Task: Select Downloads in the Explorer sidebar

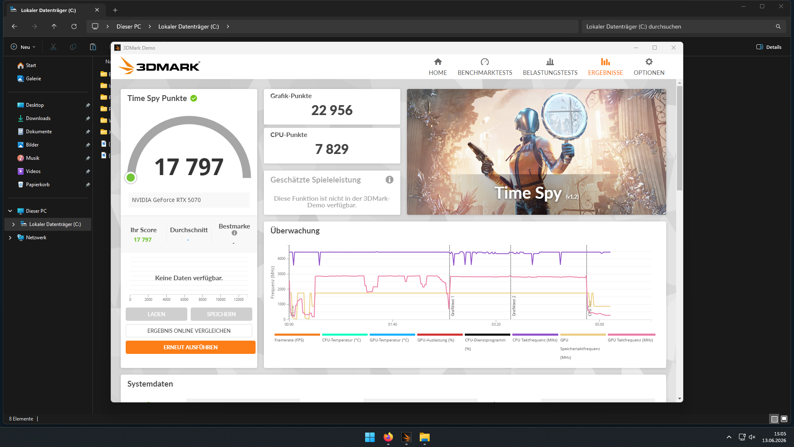Action: (38, 118)
